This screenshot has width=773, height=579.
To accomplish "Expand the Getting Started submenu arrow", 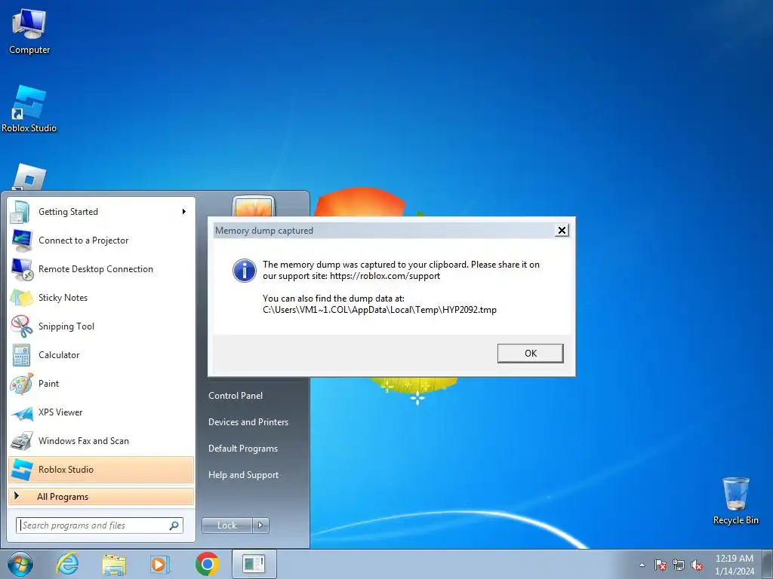I will [x=184, y=212].
